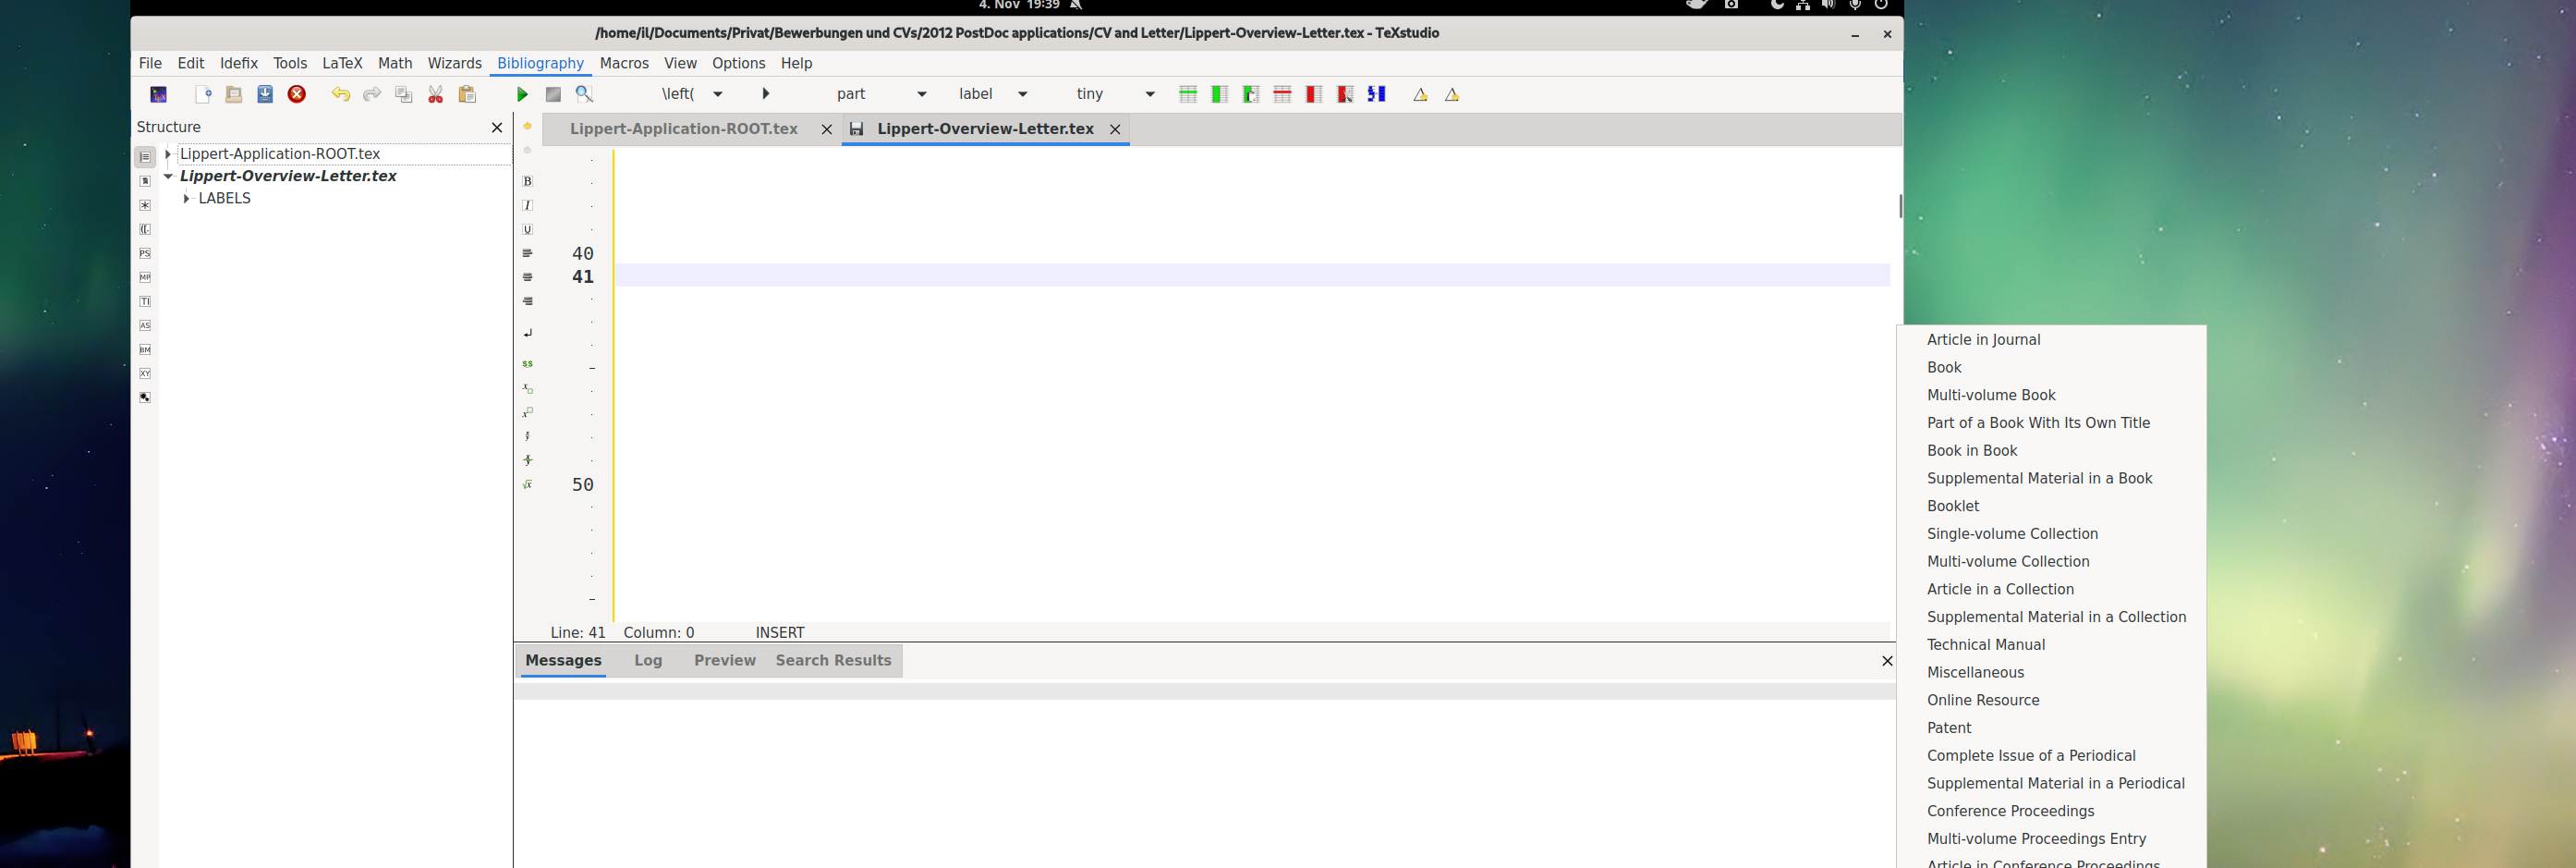The image size is (2576, 868).
Task: Insert inline math with the $$ margin icon
Action: coord(527,364)
